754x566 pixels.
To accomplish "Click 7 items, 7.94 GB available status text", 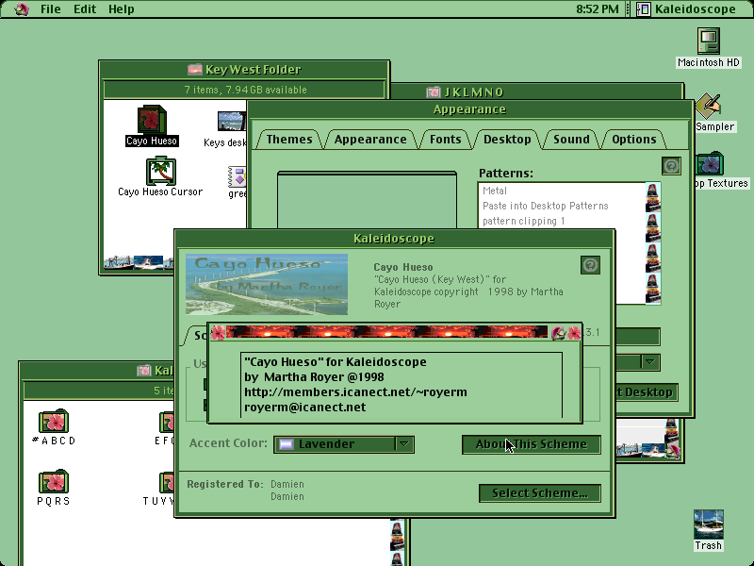I will click(x=245, y=90).
